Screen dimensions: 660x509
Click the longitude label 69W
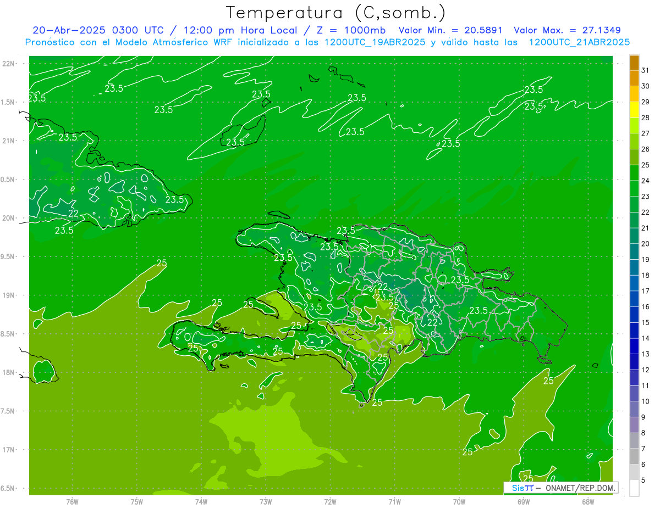point(524,502)
